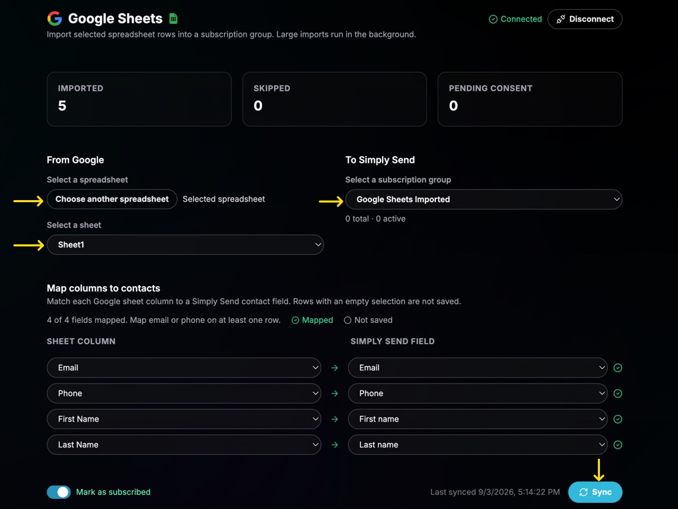Open the Phone Simply Send field dropdown
Screen dimensions: 678x509
[x=478, y=393]
